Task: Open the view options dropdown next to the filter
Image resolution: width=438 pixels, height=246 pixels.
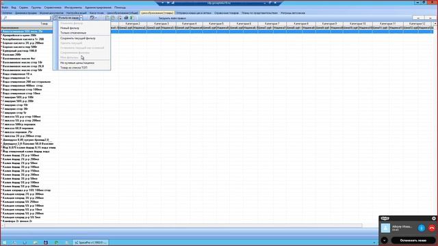Action: (93, 18)
